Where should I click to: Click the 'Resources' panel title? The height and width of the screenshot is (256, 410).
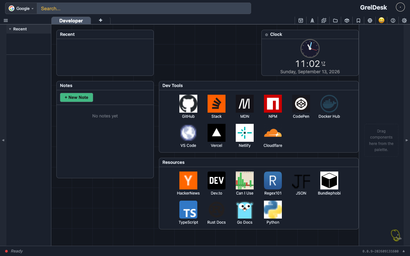point(174,162)
